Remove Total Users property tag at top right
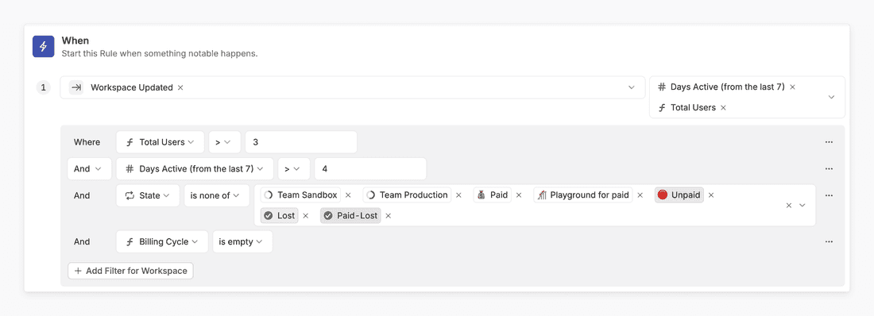Image resolution: width=874 pixels, height=316 pixels. coord(723,107)
